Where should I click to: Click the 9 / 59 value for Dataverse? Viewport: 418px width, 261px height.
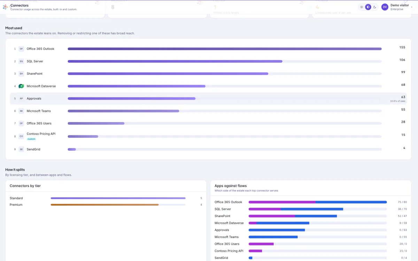click(403, 223)
